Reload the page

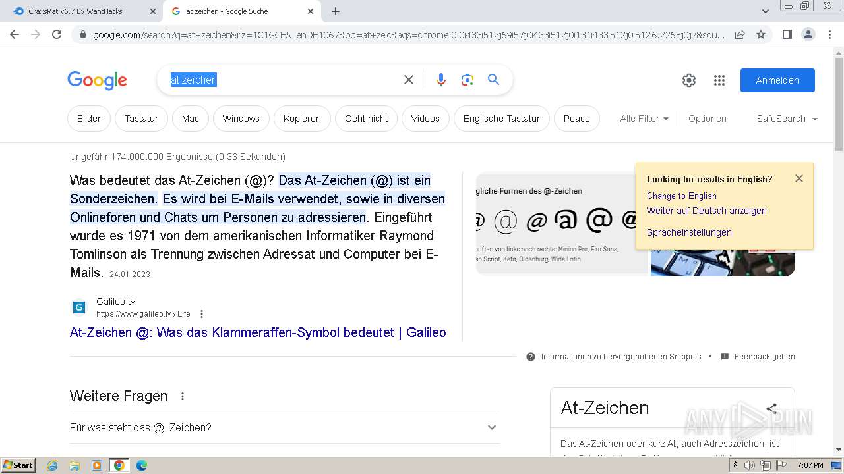[57, 34]
